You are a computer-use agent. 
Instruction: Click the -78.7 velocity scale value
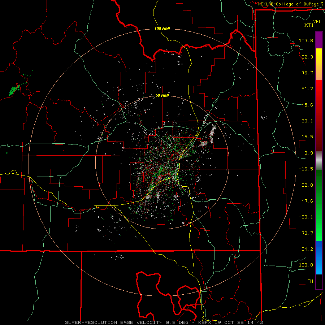[306, 233]
